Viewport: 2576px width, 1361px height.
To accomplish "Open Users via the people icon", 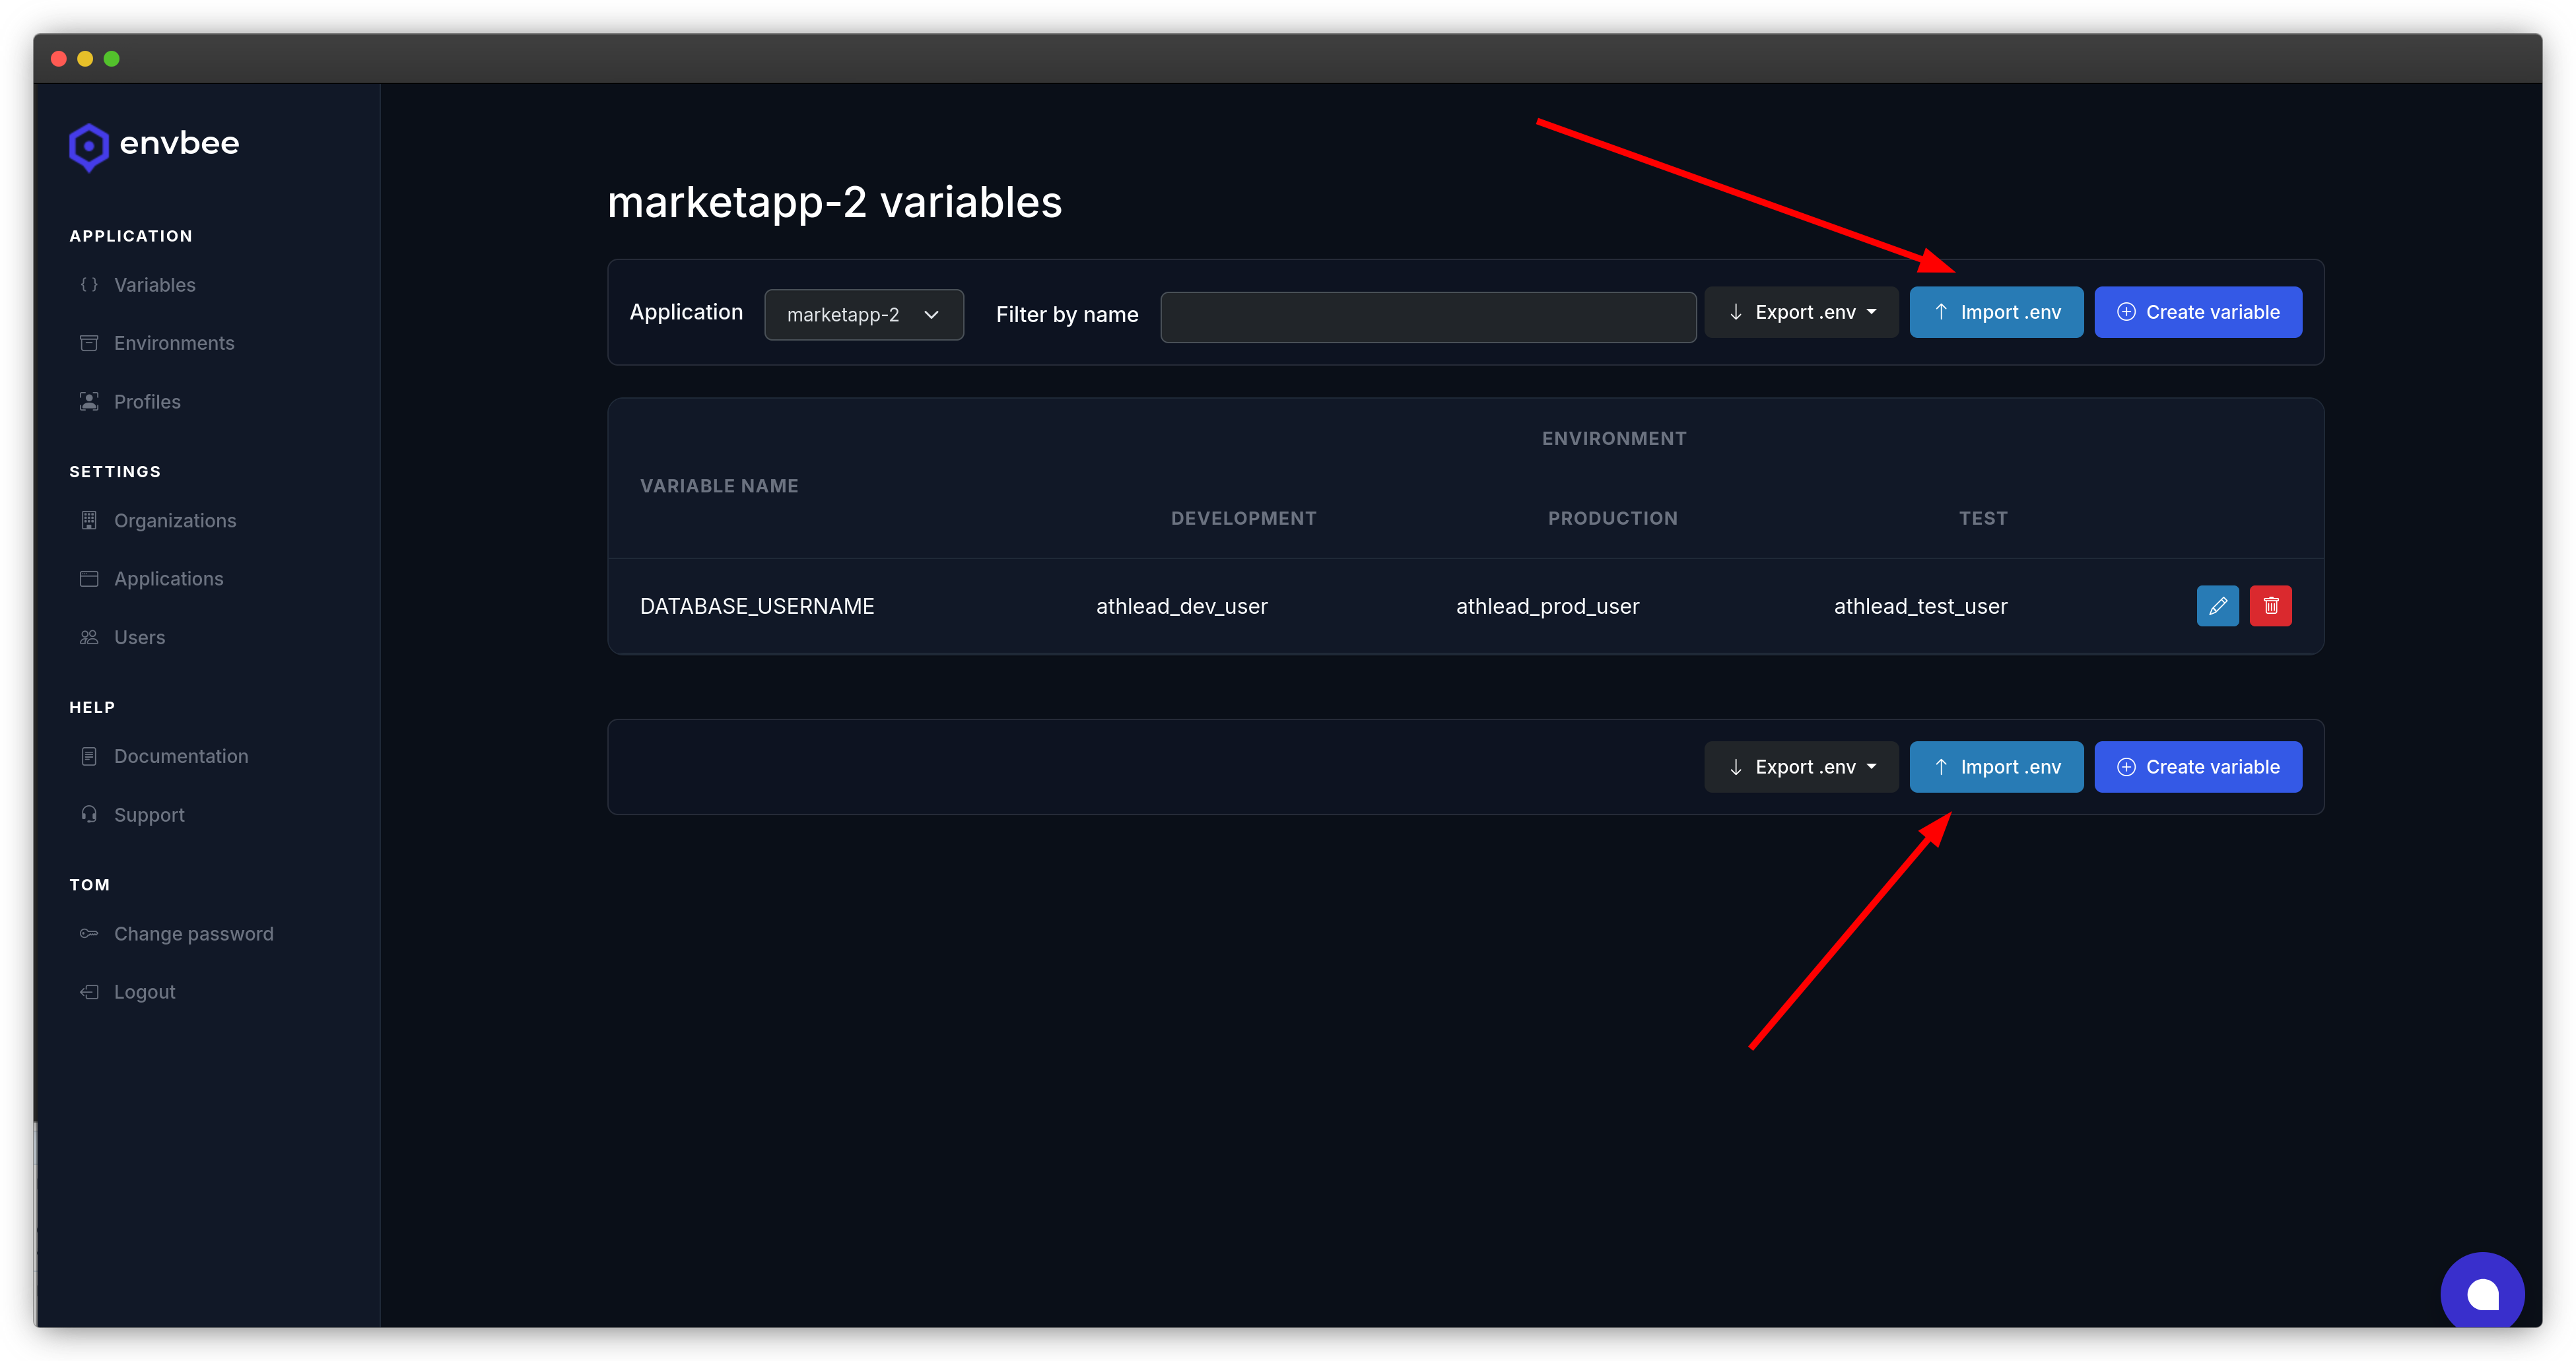I will (x=89, y=637).
